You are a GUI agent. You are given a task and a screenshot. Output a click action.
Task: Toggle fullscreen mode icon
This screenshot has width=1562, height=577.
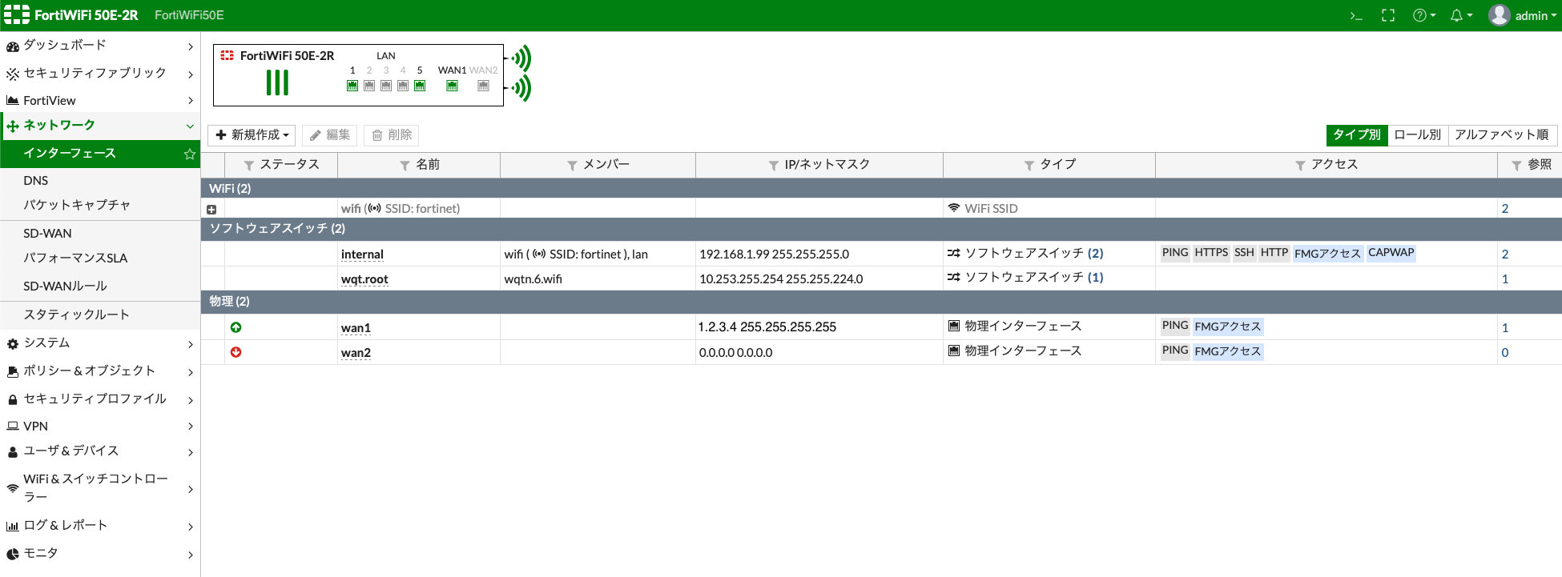pos(1388,16)
